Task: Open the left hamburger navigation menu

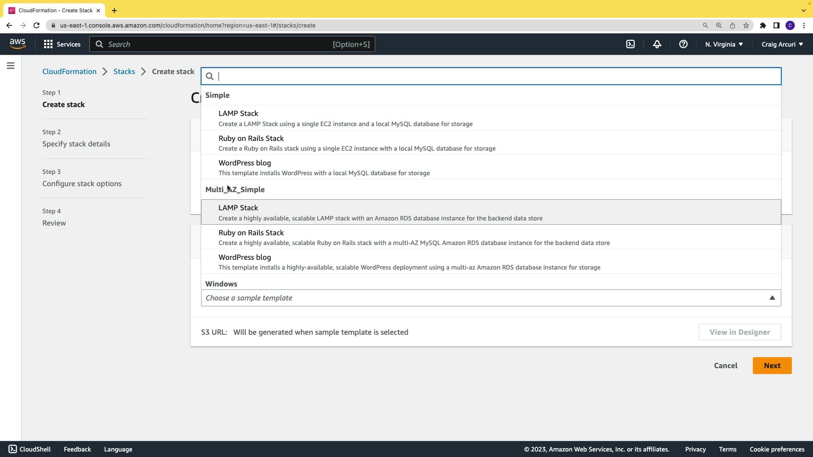Action: 11,66
